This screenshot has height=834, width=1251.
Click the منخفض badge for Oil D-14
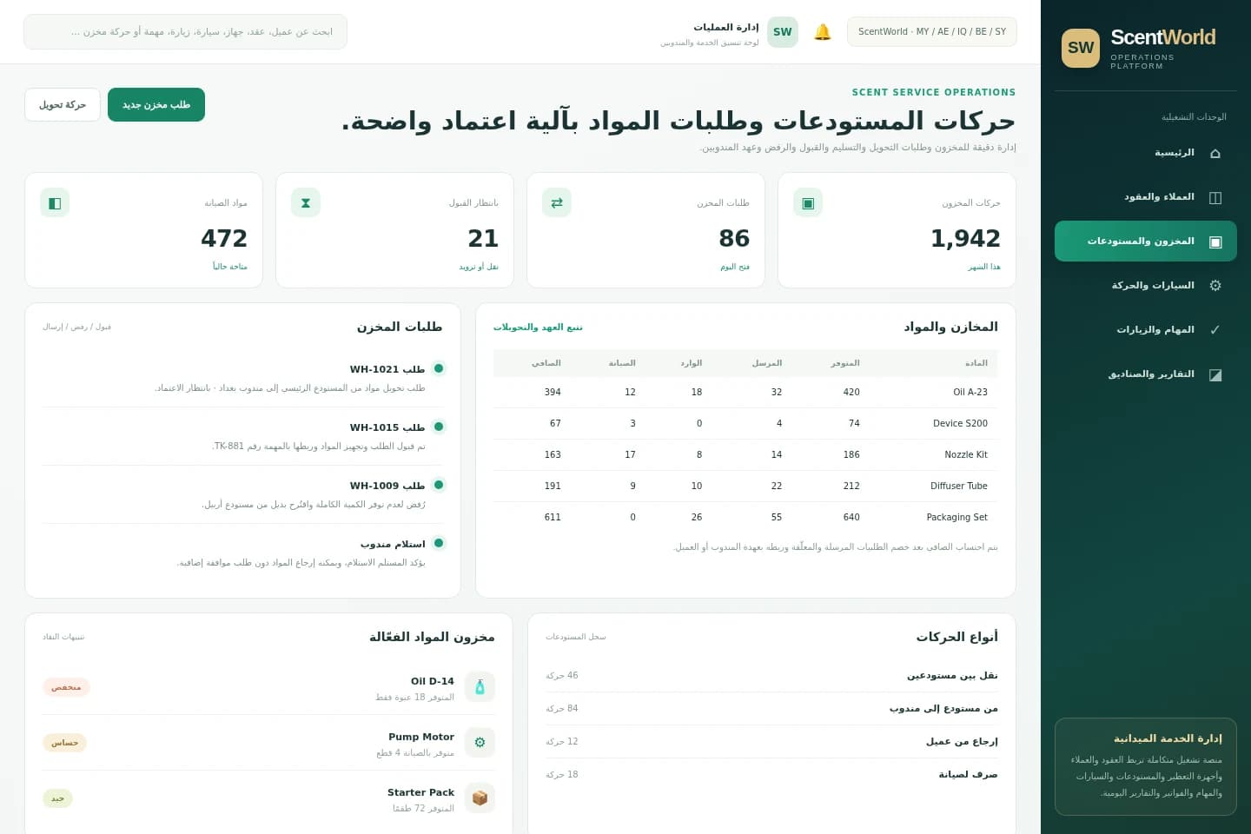pos(66,687)
